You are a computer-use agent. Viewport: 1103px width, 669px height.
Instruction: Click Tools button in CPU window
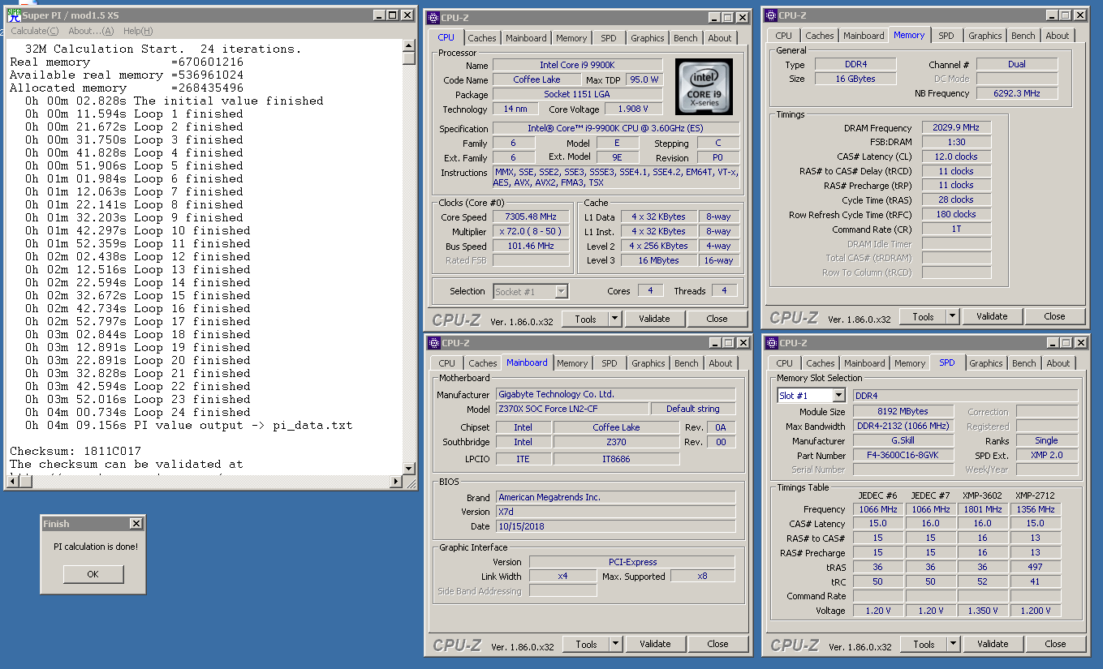point(585,319)
